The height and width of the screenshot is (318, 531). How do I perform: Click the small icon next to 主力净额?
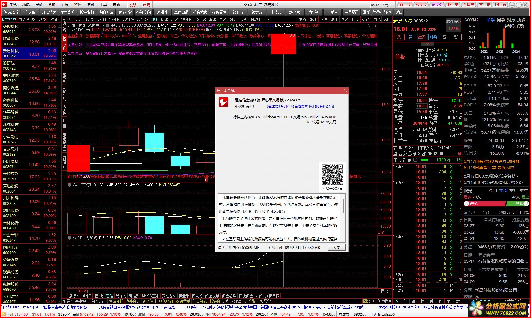(415, 160)
